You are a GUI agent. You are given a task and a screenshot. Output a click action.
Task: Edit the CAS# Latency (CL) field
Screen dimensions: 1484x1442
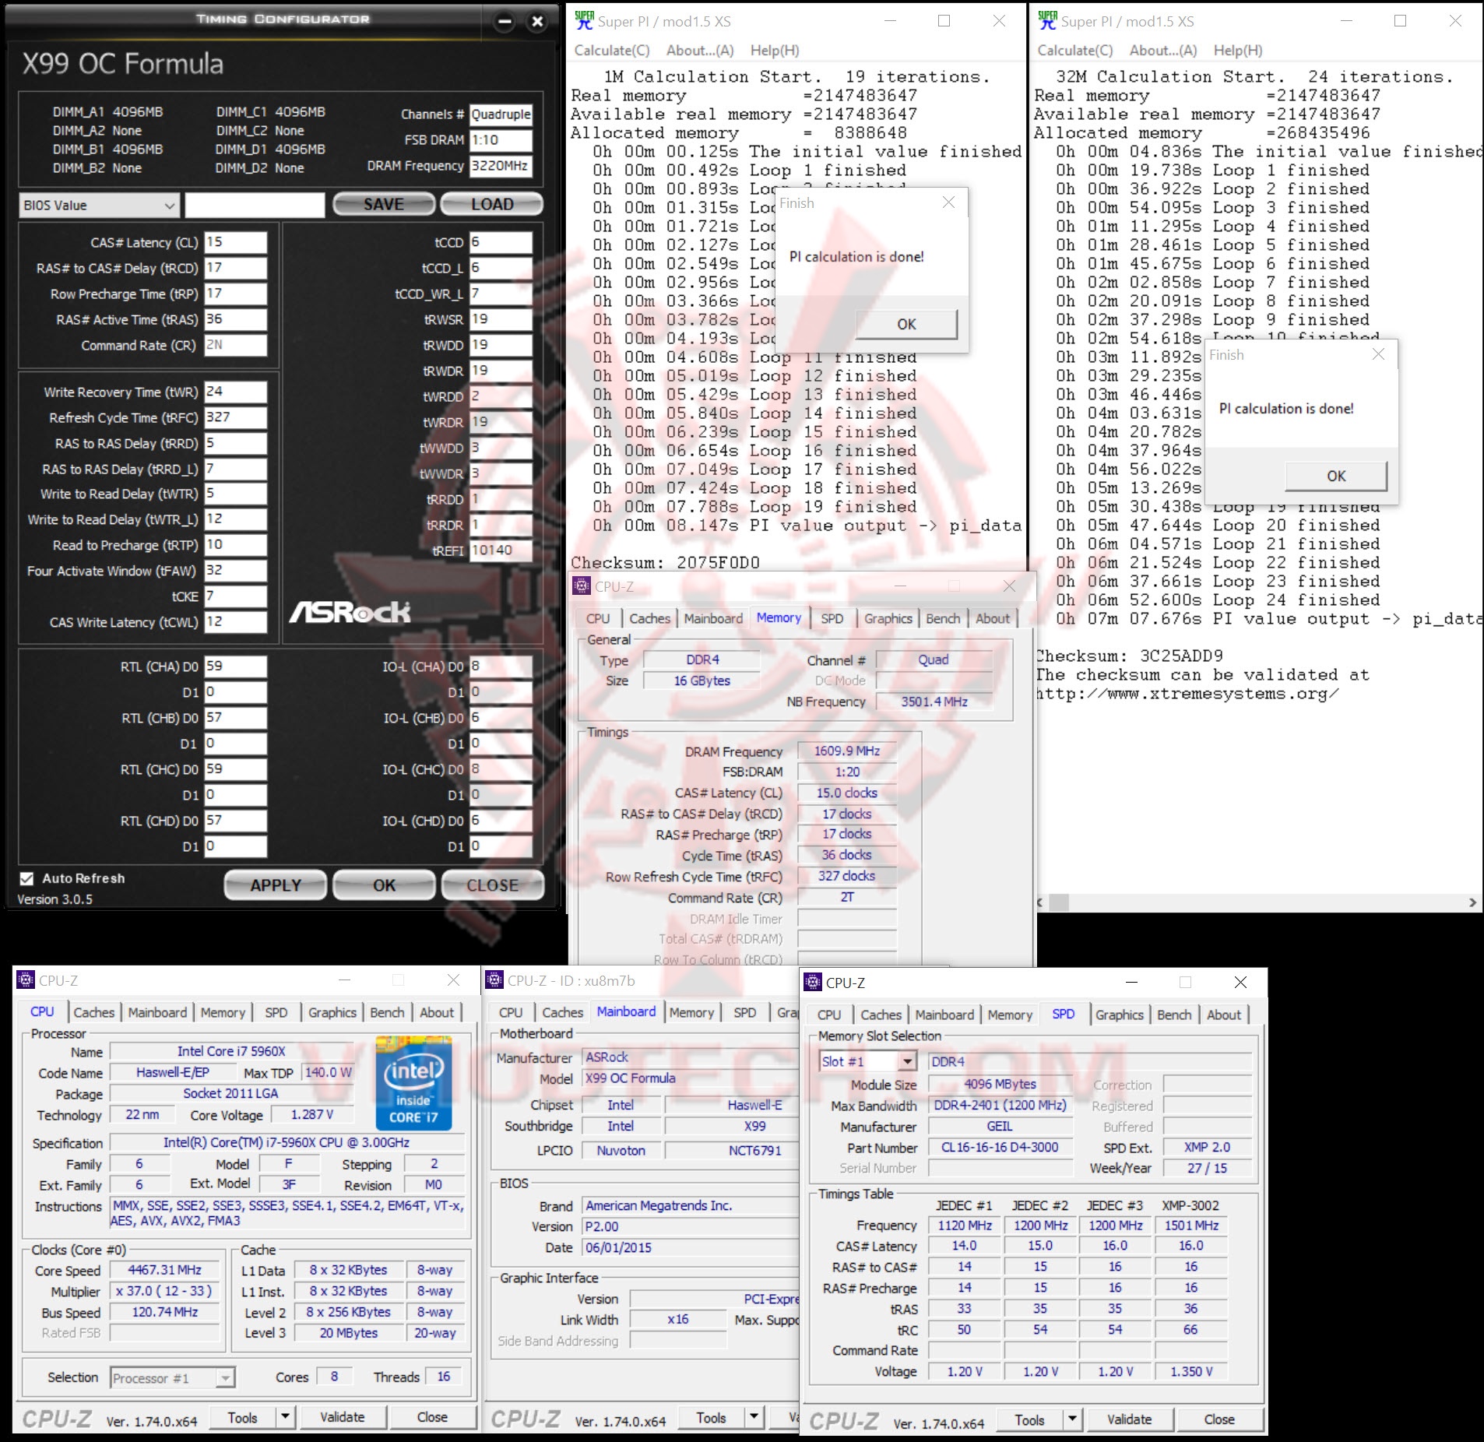point(235,242)
